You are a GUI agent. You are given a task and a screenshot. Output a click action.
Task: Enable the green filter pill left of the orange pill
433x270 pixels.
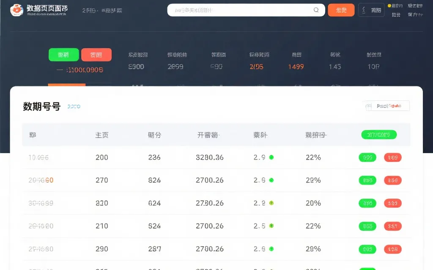[x=63, y=55]
